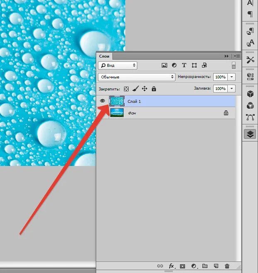Screen dimensions: 258x273
Task: Open the Character Styles panel icon
Action: 250,43
